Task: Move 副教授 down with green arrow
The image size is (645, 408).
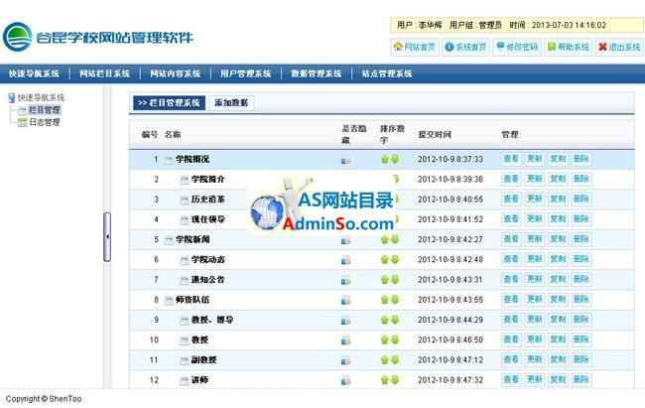Action: [x=395, y=360]
